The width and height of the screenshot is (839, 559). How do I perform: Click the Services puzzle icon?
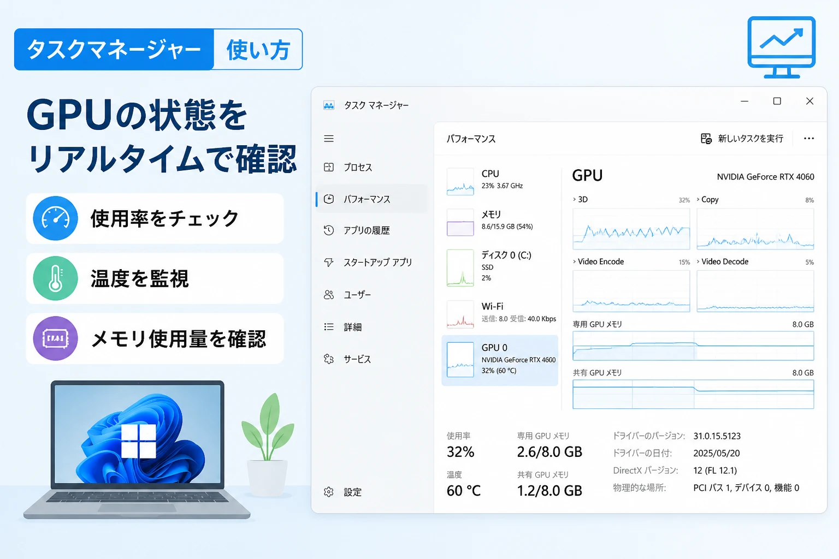[x=329, y=359]
